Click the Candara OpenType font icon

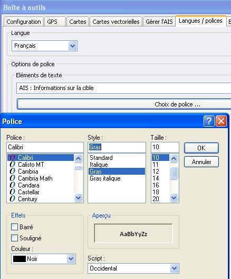(x=13, y=185)
